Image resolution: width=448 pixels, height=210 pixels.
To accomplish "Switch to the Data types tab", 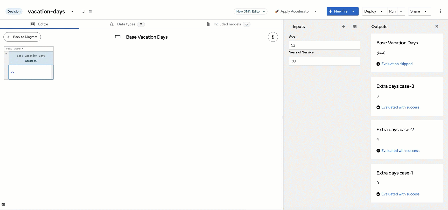I will click(127, 24).
